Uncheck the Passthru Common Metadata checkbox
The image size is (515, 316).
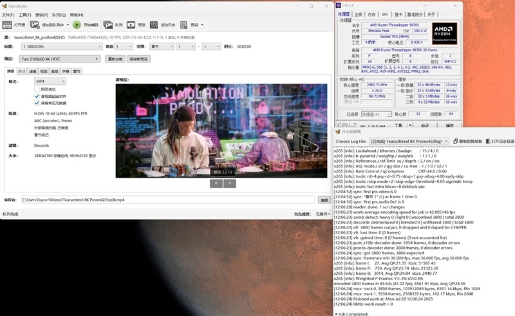pos(37,102)
